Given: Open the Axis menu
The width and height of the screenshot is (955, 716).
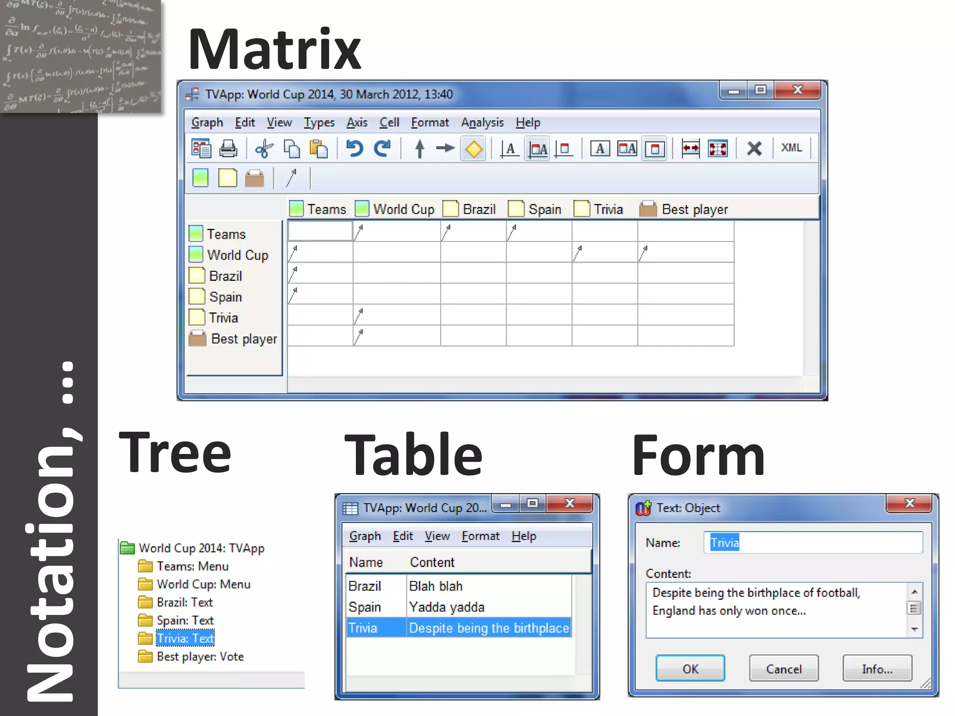Looking at the screenshot, I should coord(357,123).
